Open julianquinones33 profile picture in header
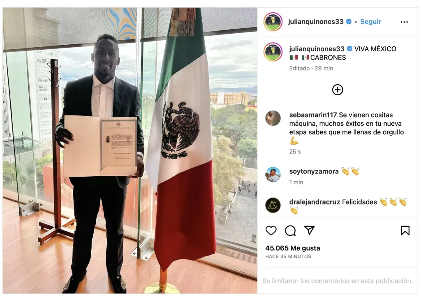This screenshot has height=299, width=421. click(x=273, y=22)
